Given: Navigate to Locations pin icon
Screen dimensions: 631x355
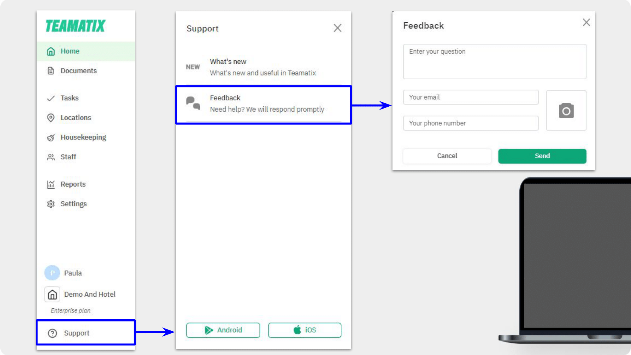Looking at the screenshot, I should point(51,117).
